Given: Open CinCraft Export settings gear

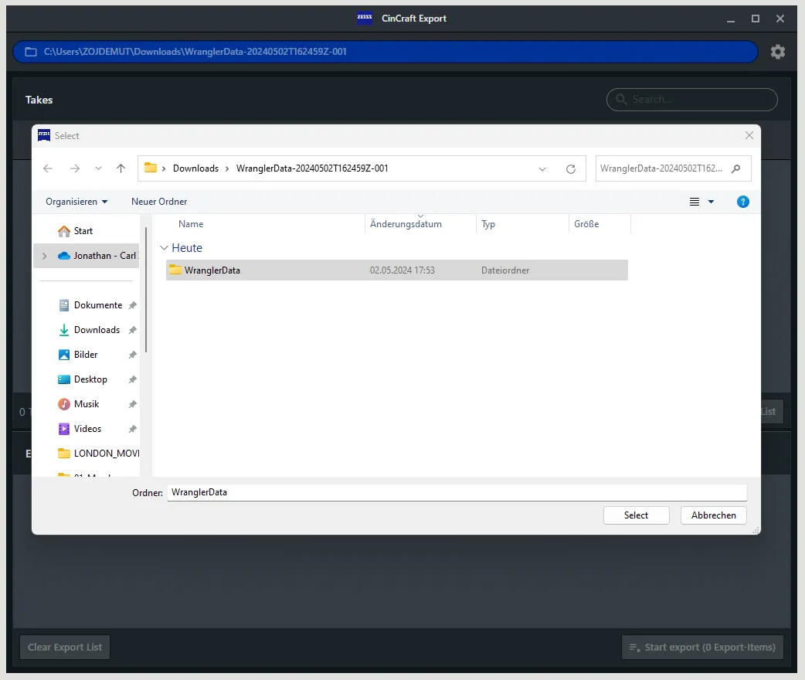Looking at the screenshot, I should 777,51.
